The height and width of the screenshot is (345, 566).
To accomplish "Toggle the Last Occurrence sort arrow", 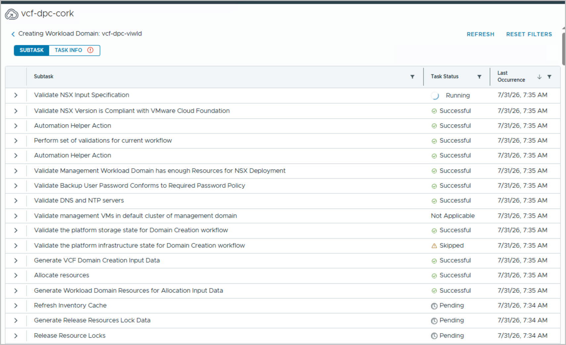I will click(x=539, y=77).
